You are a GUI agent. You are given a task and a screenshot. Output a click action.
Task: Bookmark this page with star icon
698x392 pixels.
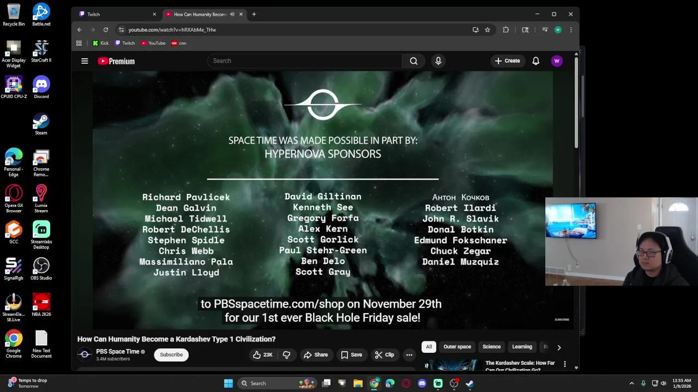tap(488, 30)
